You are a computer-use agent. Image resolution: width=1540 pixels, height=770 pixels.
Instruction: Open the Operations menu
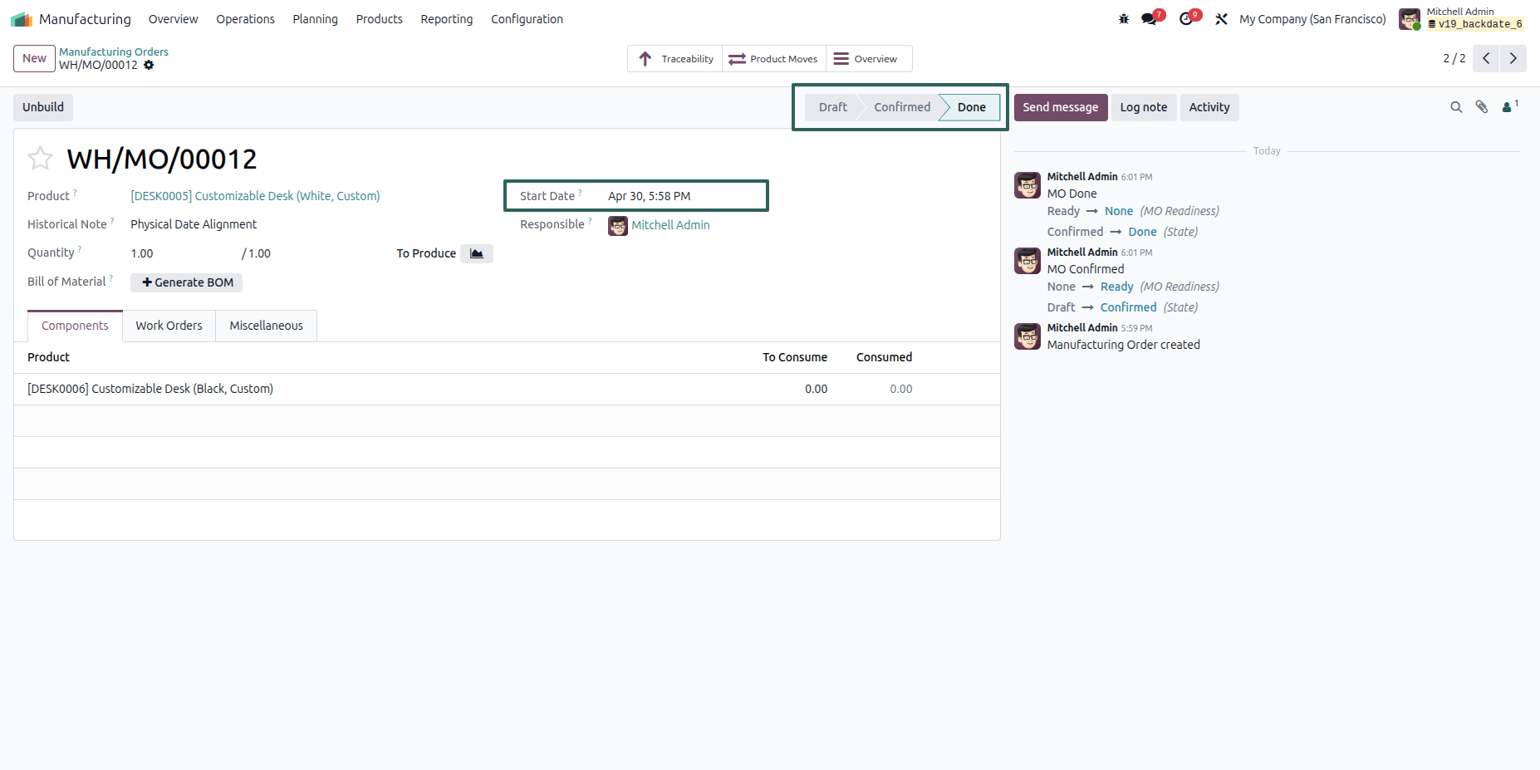[245, 19]
